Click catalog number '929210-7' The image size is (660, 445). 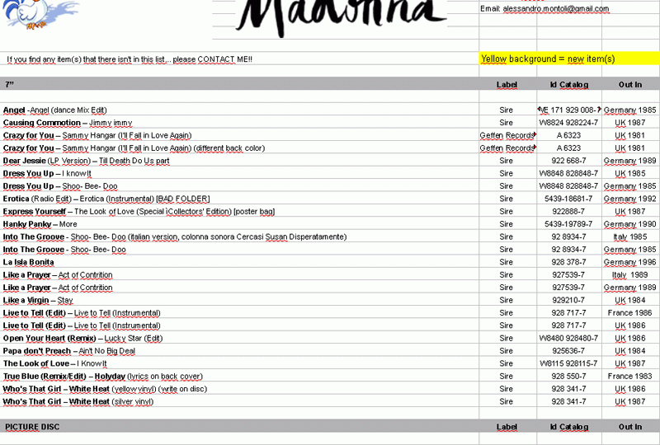tap(568, 300)
